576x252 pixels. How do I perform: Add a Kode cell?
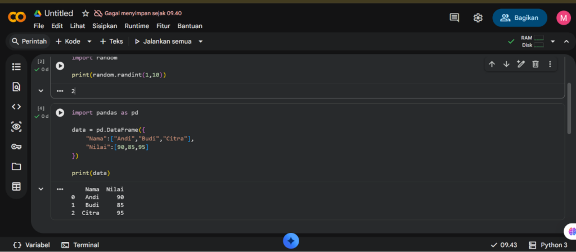[68, 42]
